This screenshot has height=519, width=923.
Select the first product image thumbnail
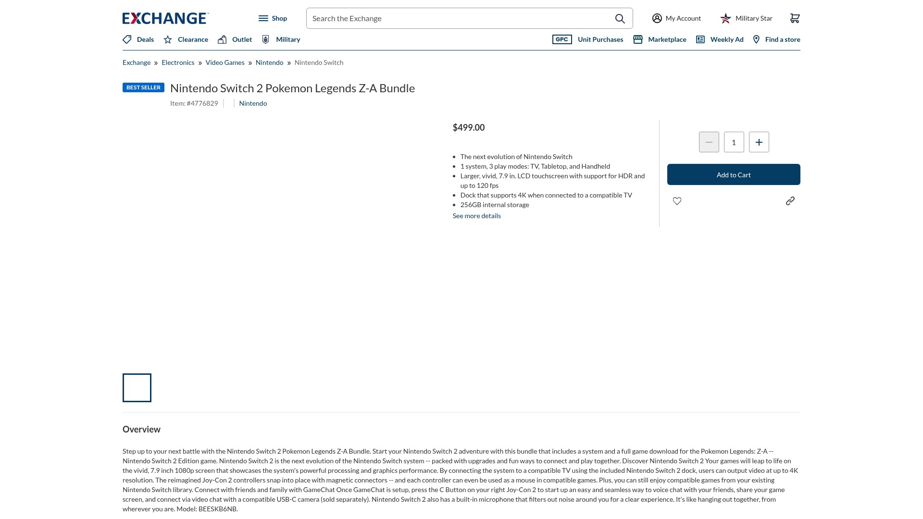137,388
